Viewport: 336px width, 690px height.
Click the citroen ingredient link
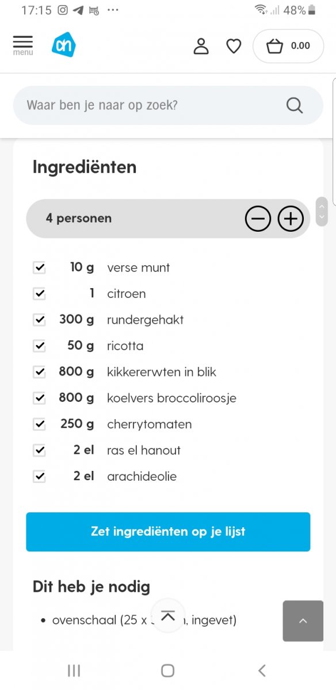tap(126, 294)
